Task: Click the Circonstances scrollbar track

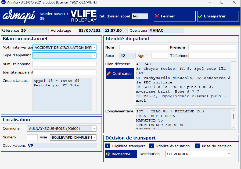Action: tap(94, 94)
